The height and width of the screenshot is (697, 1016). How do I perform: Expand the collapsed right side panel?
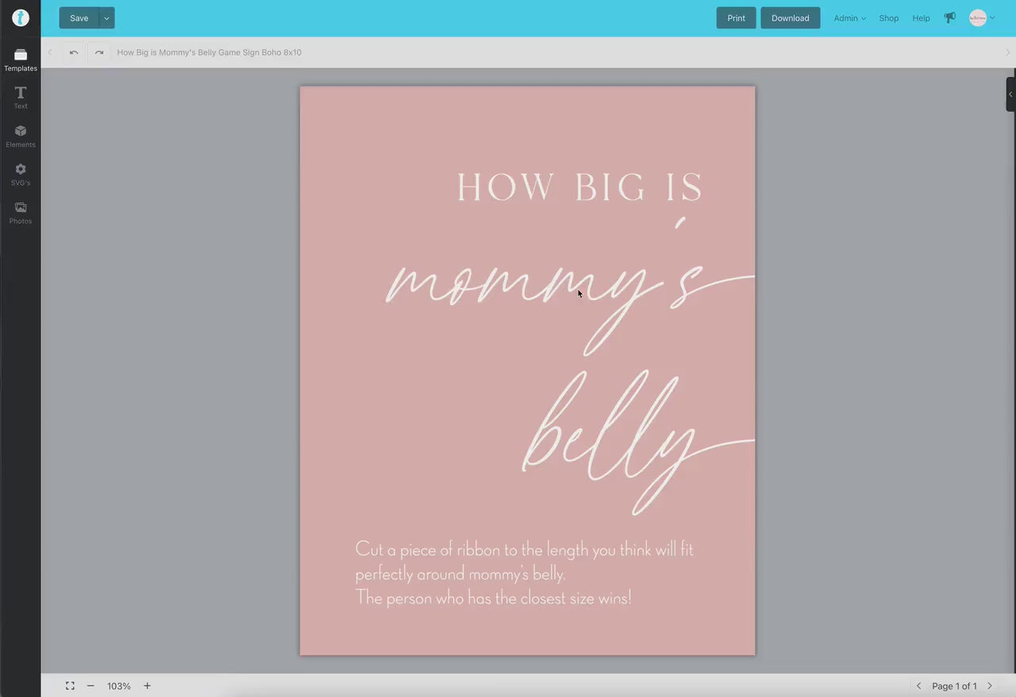[x=1010, y=94]
